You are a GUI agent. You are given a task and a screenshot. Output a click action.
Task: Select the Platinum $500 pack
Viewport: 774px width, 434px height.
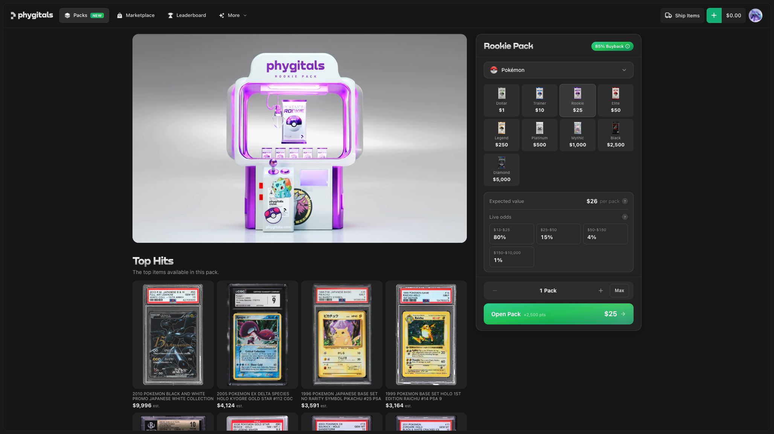point(539,135)
